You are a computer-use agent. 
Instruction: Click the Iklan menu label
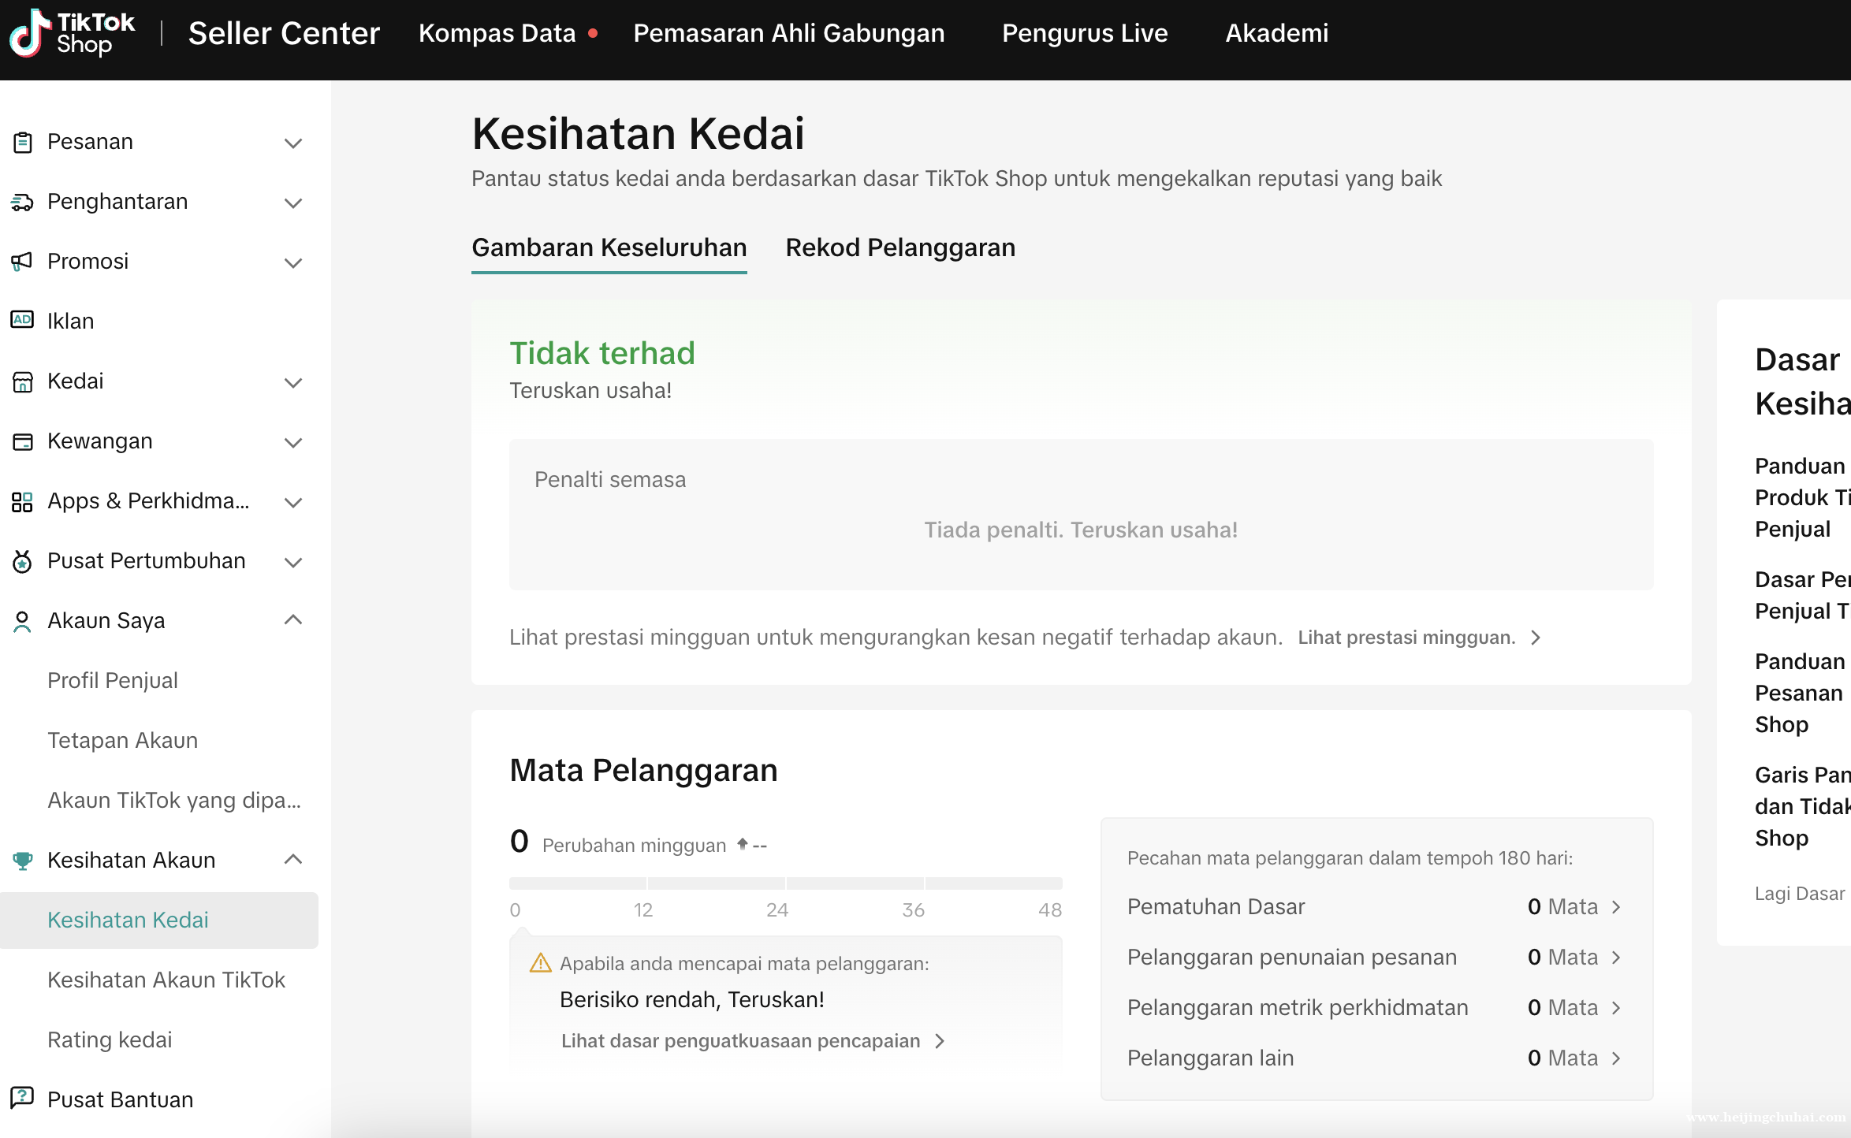(x=70, y=321)
